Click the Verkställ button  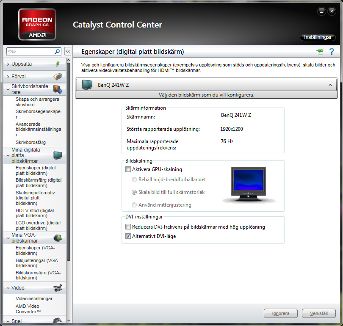pyautogui.click(x=318, y=314)
